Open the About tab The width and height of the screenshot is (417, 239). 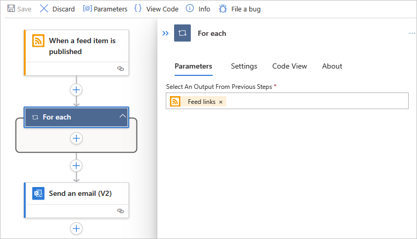(x=332, y=66)
